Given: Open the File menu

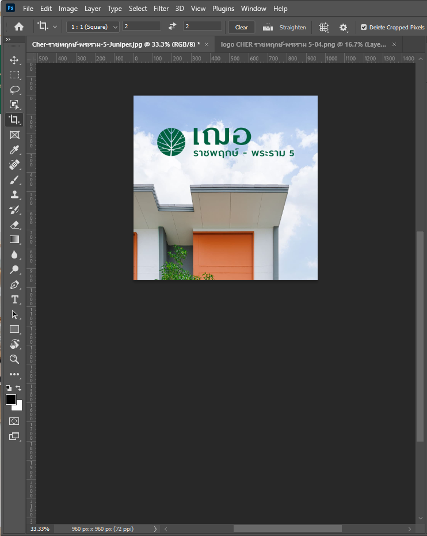Looking at the screenshot, I should coord(28,9).
